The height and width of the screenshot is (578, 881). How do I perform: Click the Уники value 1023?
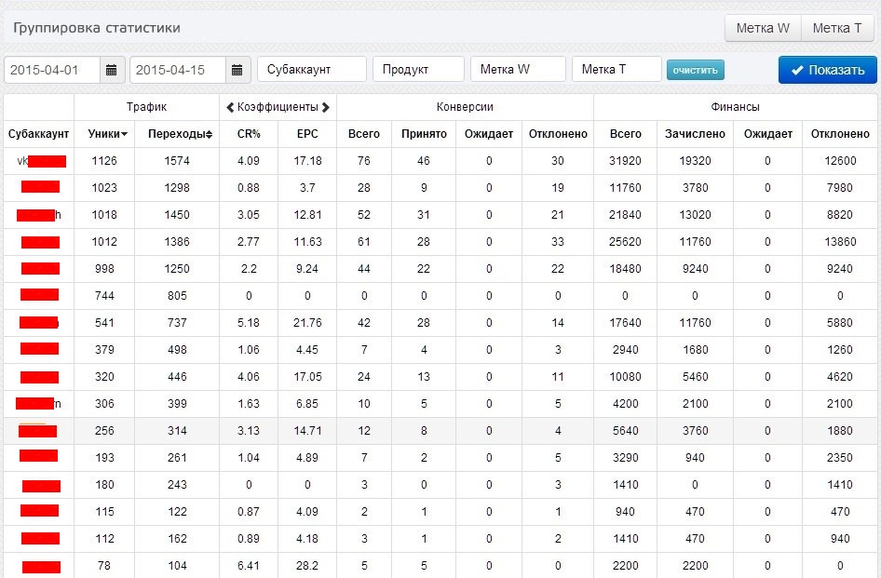tap(104, 188)
